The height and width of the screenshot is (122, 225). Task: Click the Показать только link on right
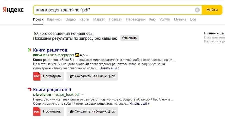click(214, 37)
